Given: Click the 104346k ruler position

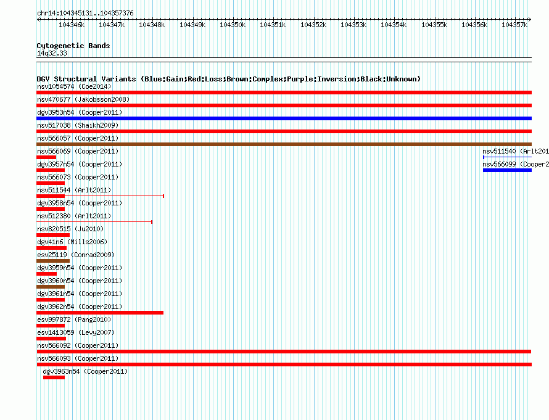Looking at the screenshot, I should point(72,25).
